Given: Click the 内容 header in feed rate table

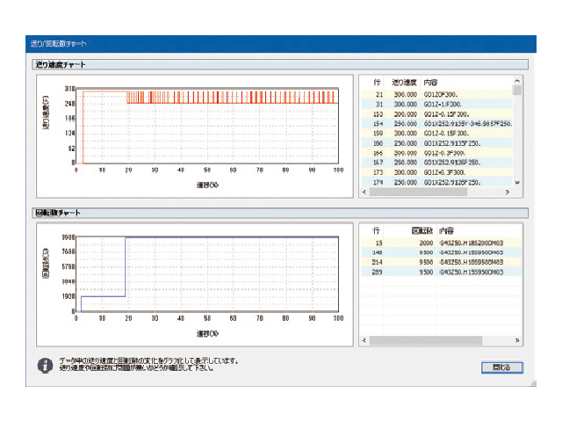Looking at the screenshot, I should [430, 83].
